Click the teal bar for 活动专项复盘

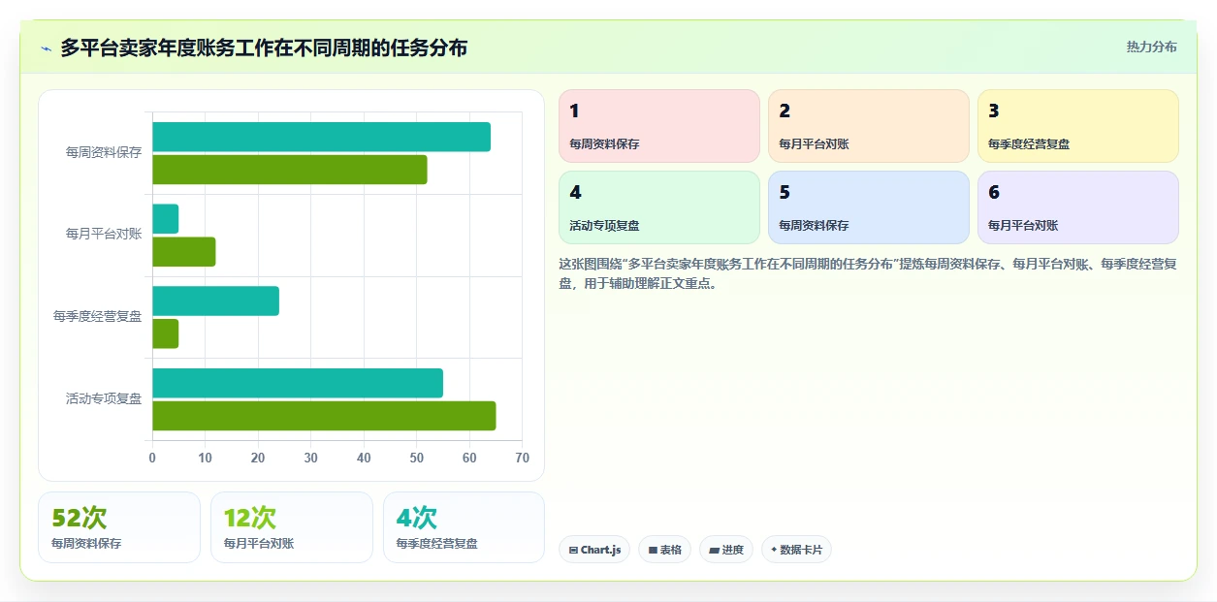(x=298, y=383)
